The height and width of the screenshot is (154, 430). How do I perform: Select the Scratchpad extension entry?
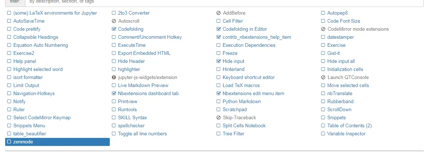point(235,110)
